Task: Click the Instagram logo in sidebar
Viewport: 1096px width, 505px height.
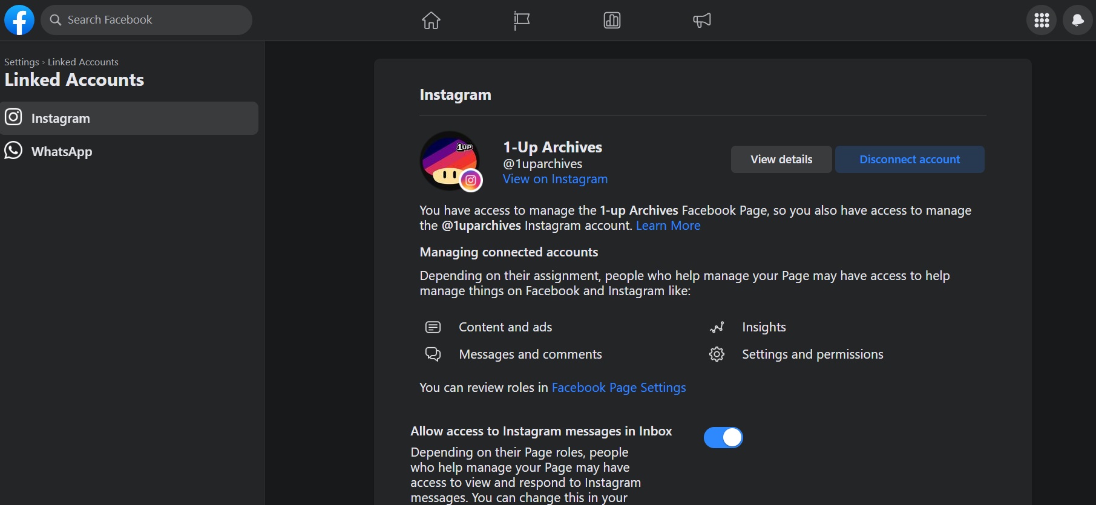Action: coord(13,117)
